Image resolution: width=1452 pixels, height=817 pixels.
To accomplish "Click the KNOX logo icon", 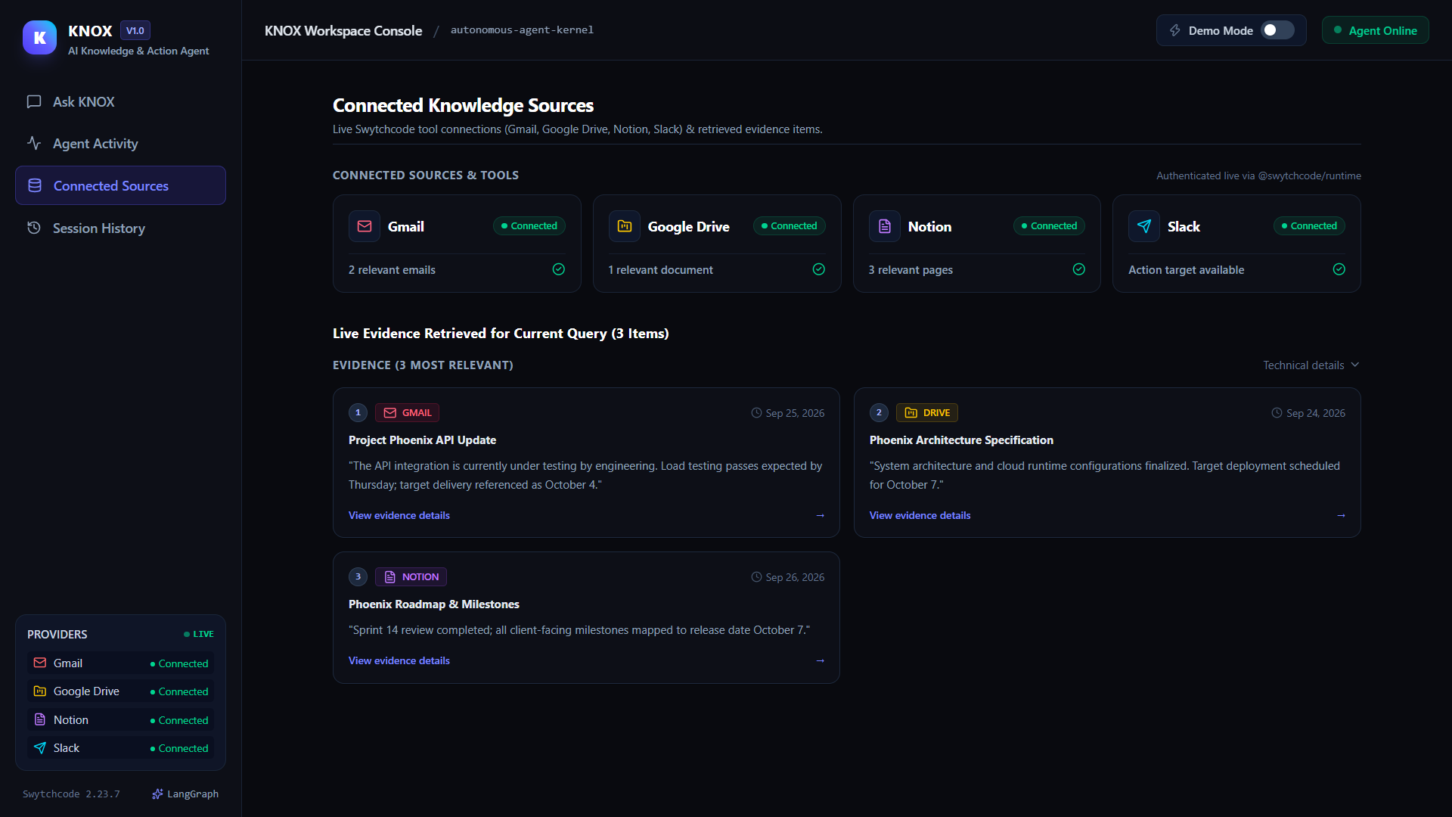I will coord(39,38).
